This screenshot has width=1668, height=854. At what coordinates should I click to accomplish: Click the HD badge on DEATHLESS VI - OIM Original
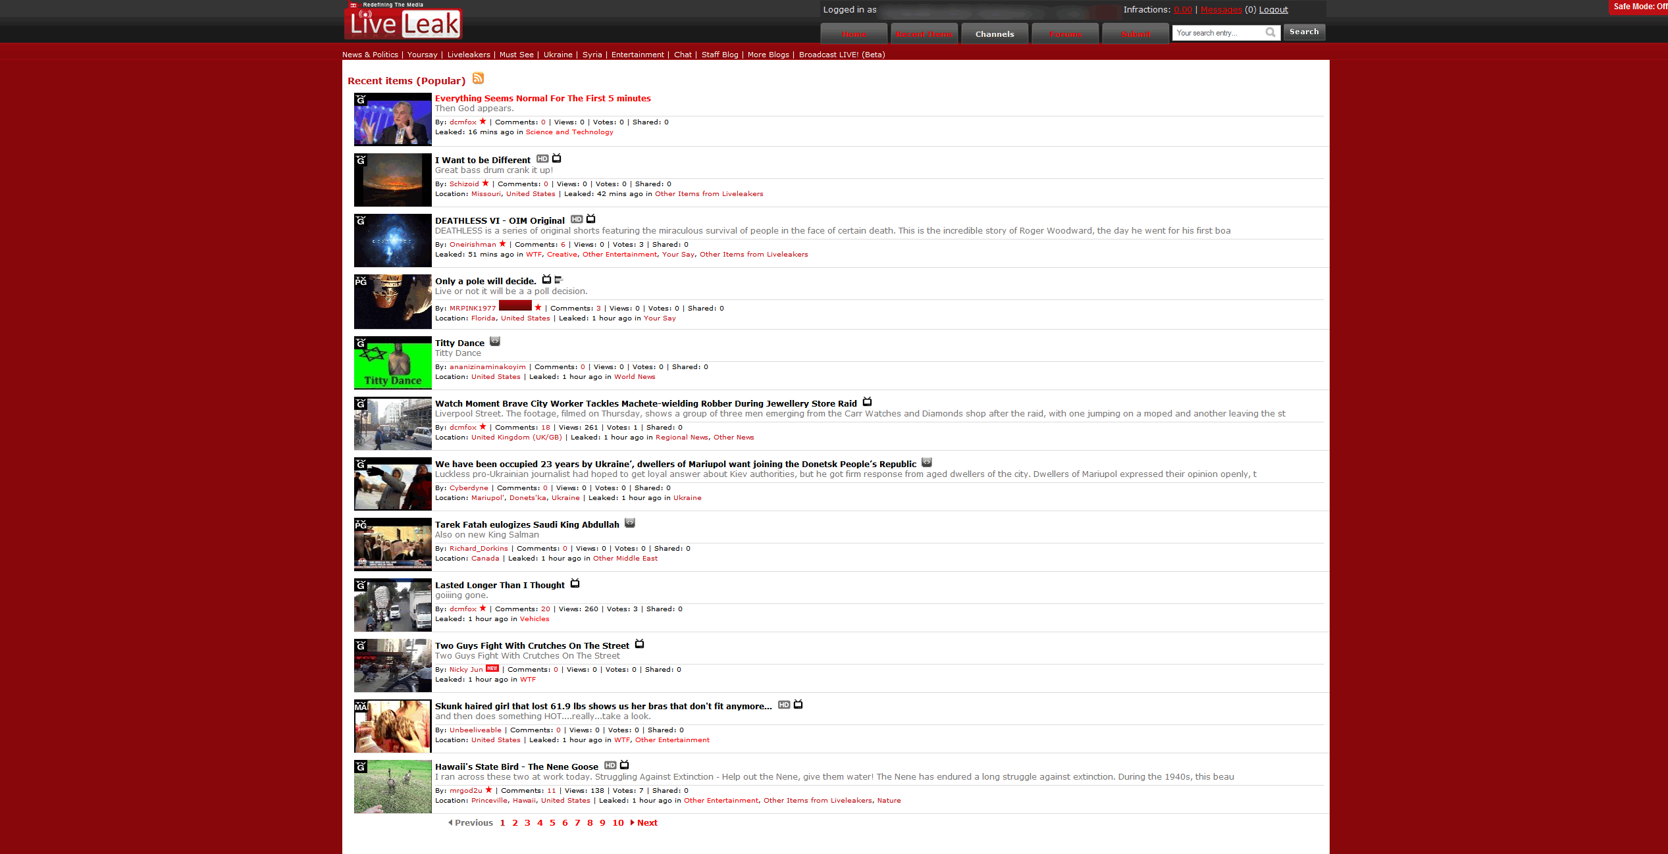(x=576, y=220)
